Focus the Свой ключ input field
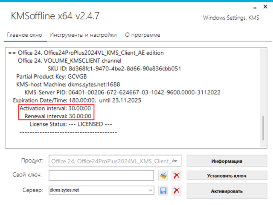 click(x=102, y=176)
